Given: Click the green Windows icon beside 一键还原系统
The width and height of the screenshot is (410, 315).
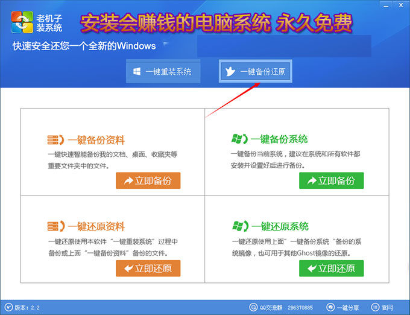Looking at the screenshot, I should coord(241,226).
